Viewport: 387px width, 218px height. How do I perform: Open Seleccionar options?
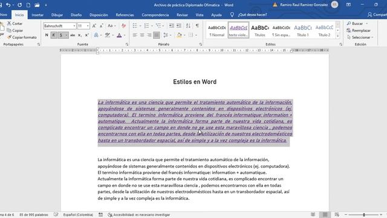(360, 38)
